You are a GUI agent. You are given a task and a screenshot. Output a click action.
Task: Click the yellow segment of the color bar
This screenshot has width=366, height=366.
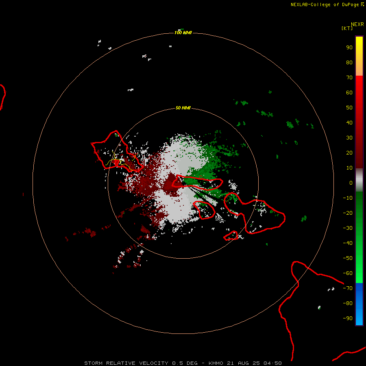pos(359,56)
